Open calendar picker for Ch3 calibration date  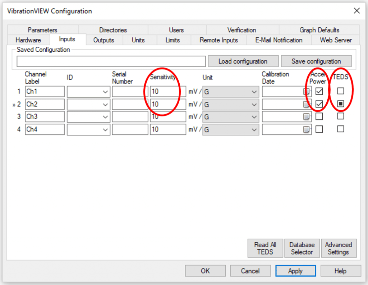[x=306, y=117]
